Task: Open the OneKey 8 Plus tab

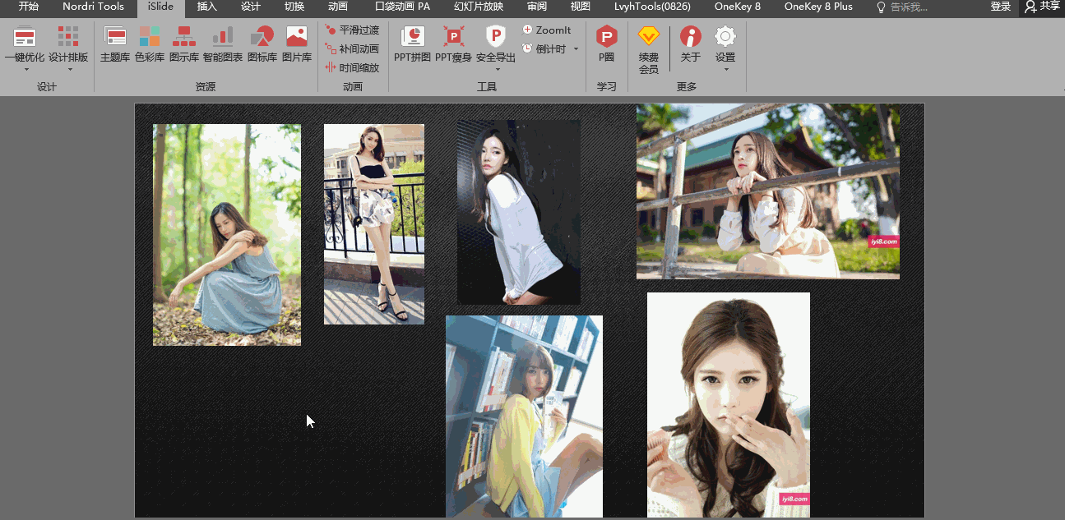Action: click(818, 7)
